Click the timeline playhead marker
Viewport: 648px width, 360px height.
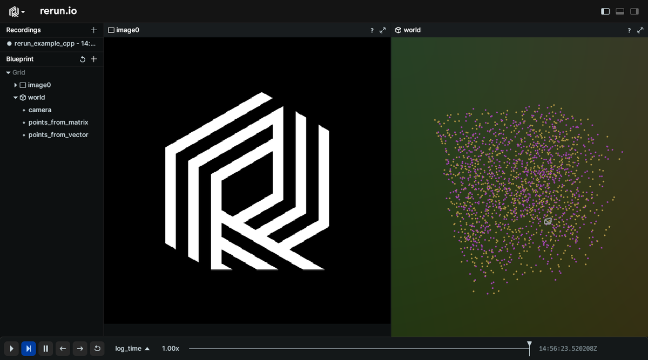point(529,345)
